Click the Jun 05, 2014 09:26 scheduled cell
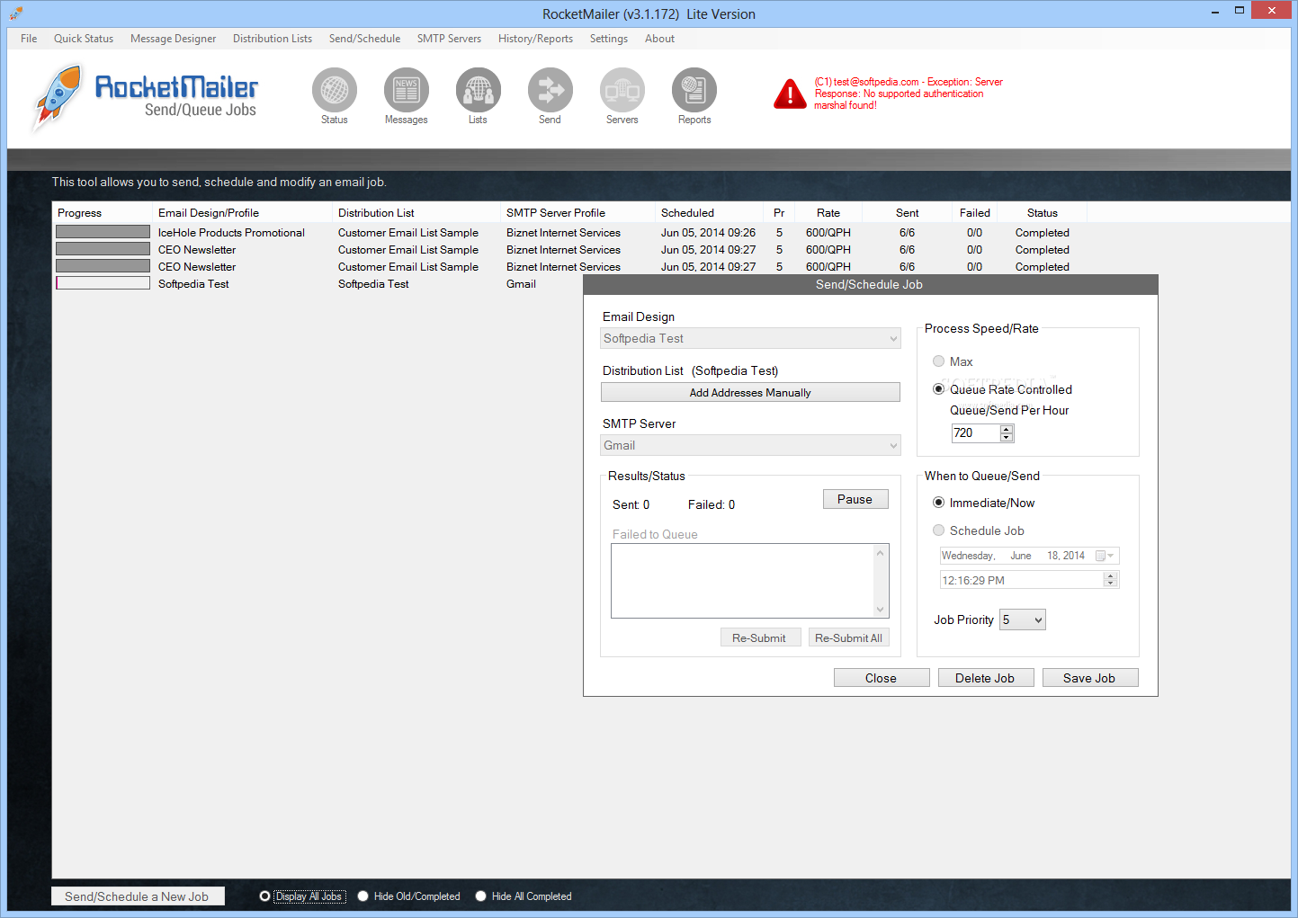Image resolution: width=1298 pixels, height=918 pixels. coord(708,233)
